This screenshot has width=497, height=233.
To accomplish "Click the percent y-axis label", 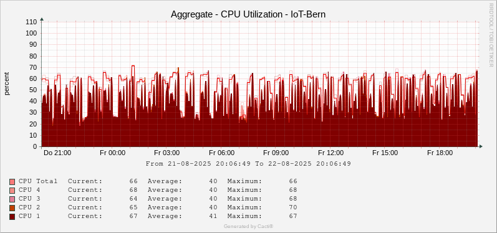I will 7,83.
